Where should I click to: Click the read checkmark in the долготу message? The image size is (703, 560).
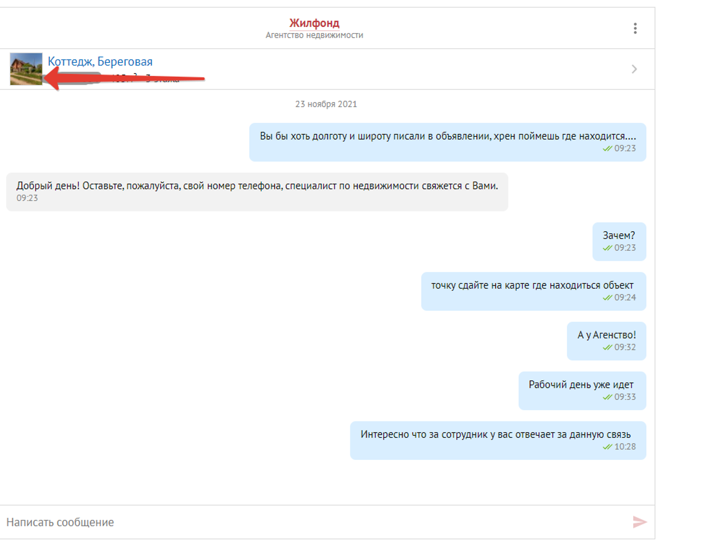coord(607,148)
